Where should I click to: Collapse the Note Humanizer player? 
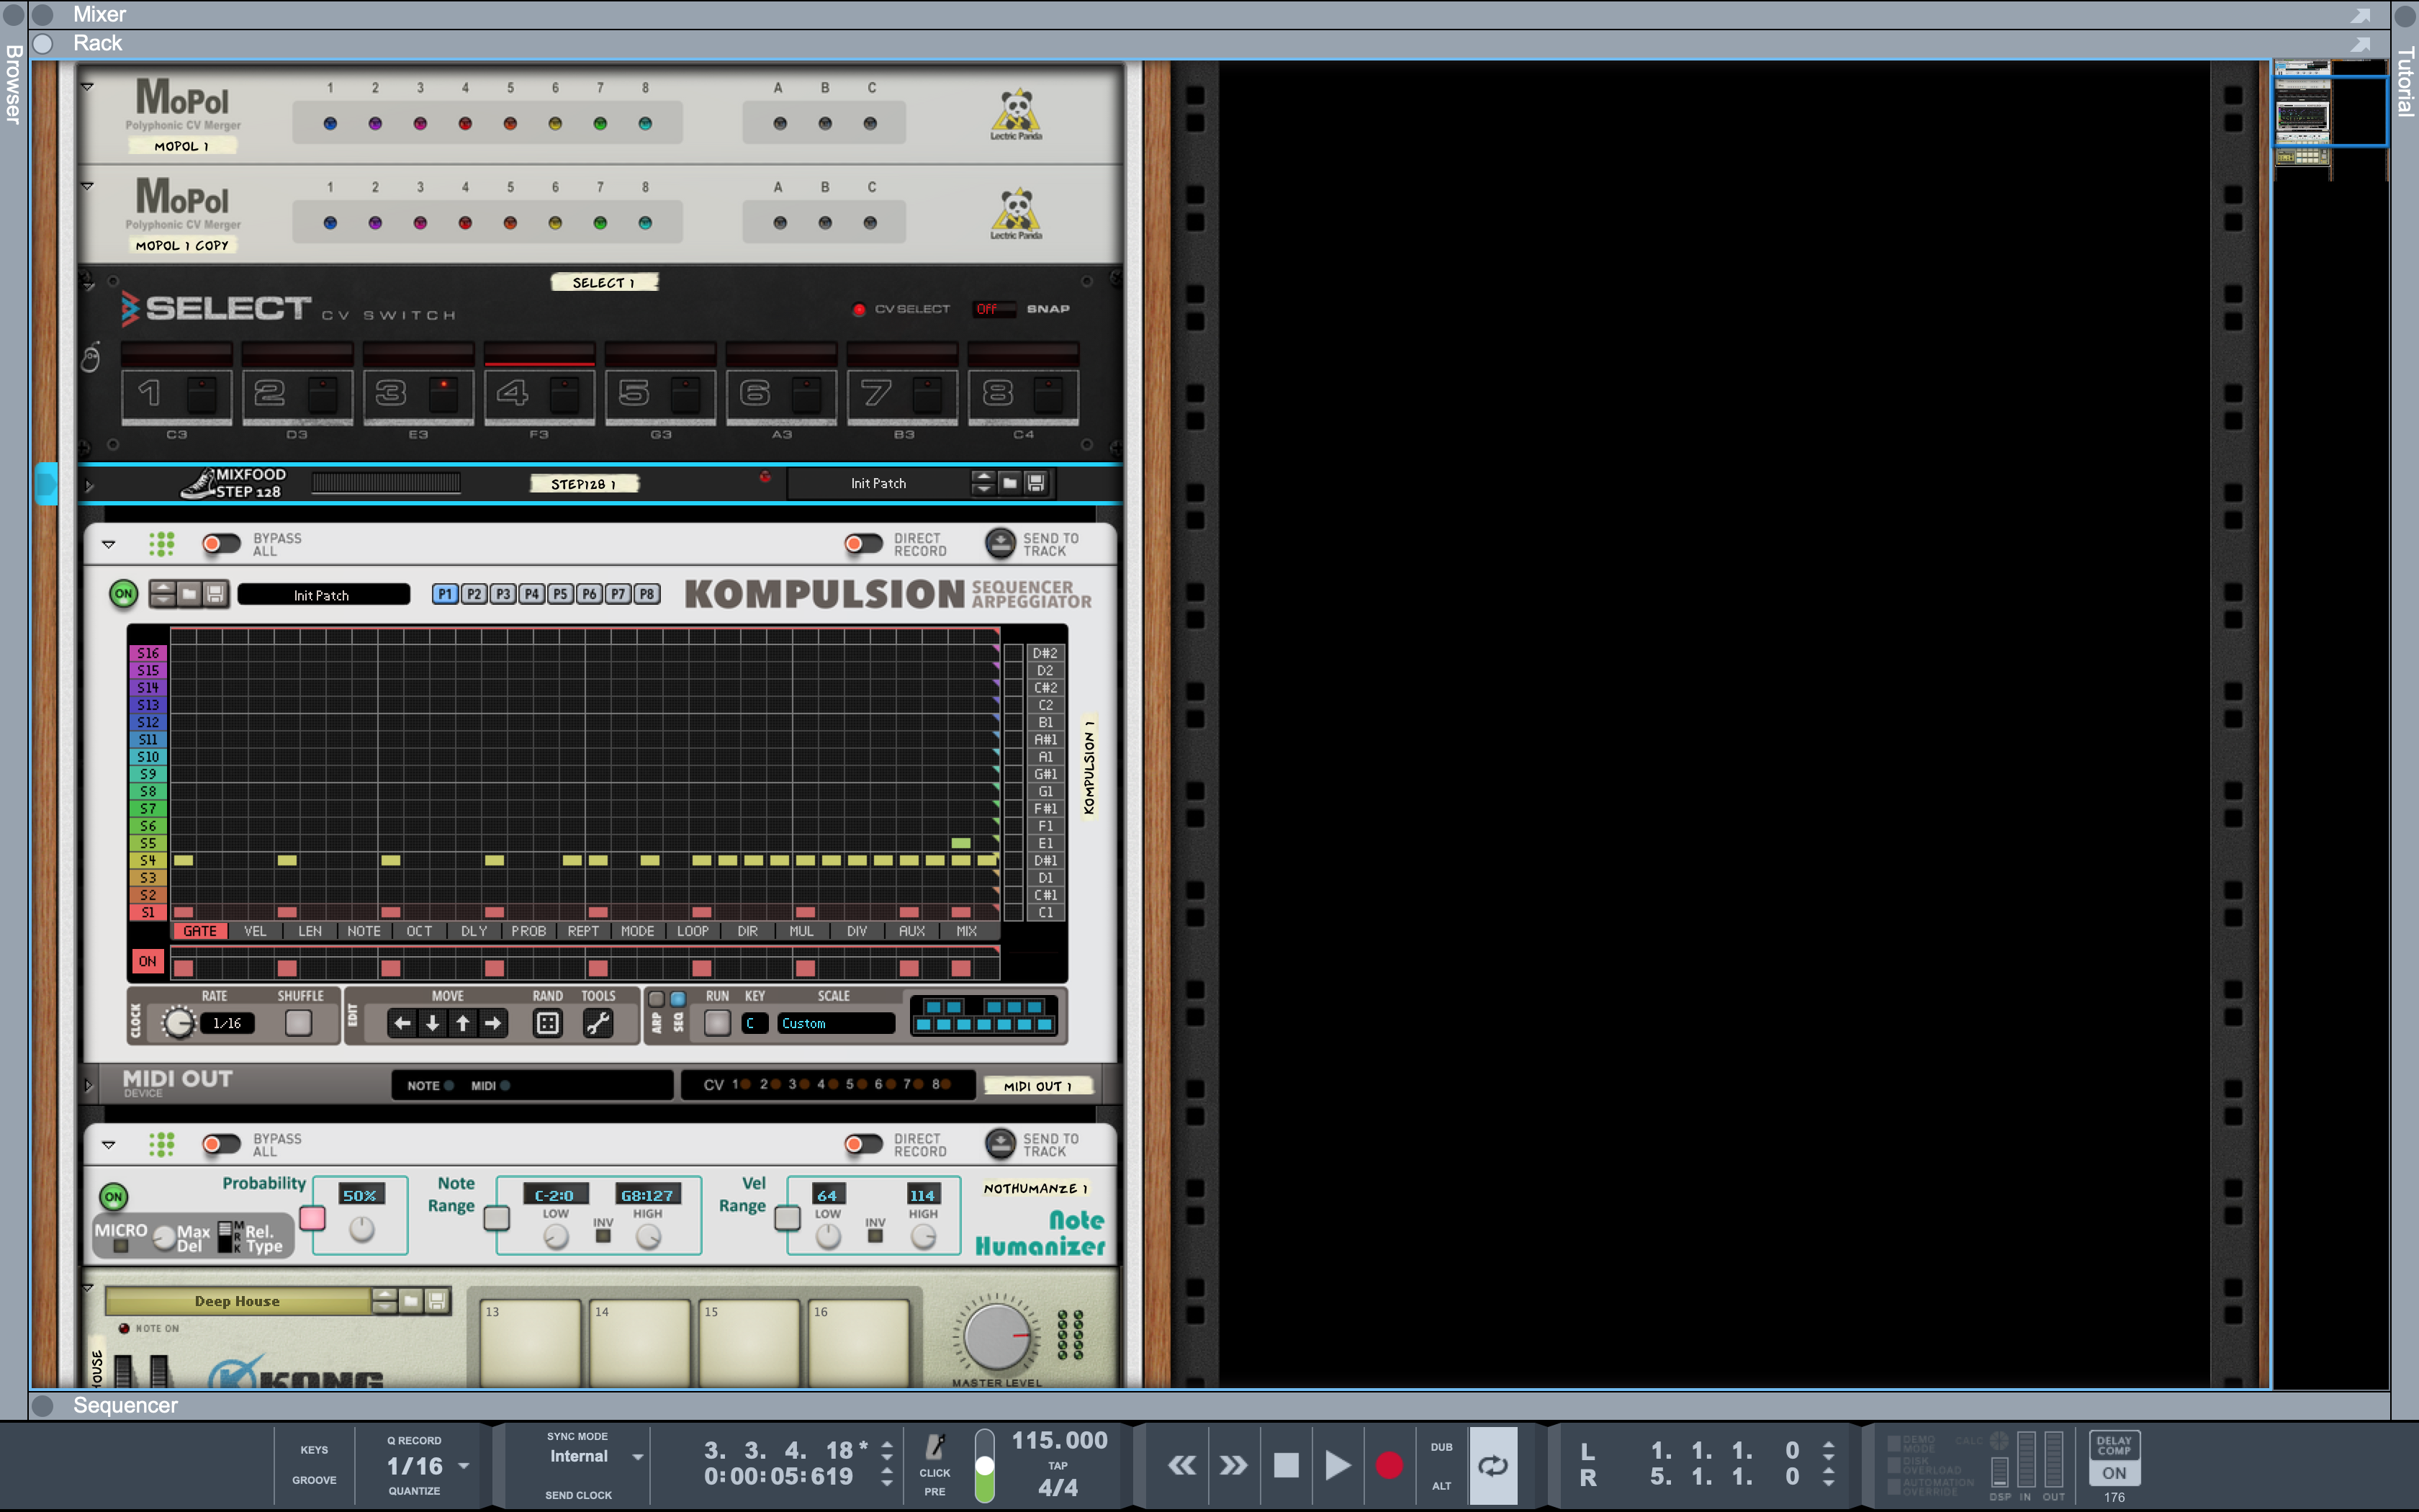point(109,1145)
